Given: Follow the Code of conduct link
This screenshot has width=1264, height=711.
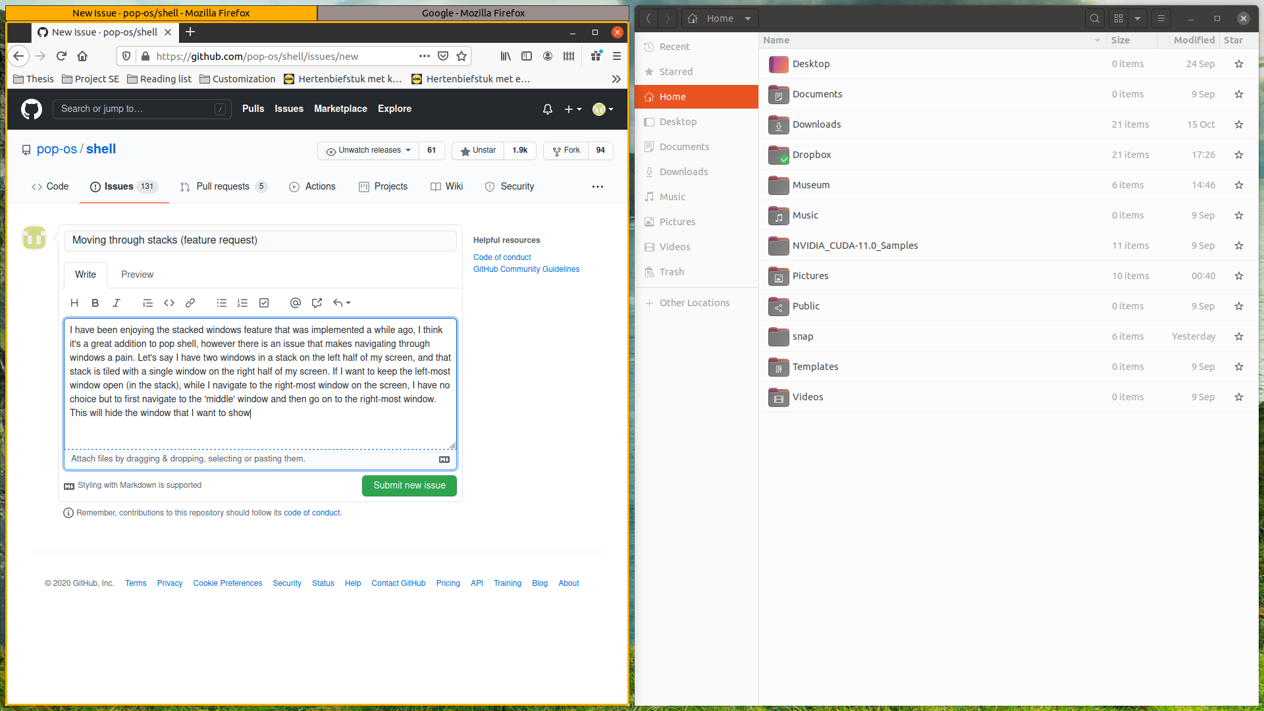Looking at the screenshot, I should (x=502, y=257).
